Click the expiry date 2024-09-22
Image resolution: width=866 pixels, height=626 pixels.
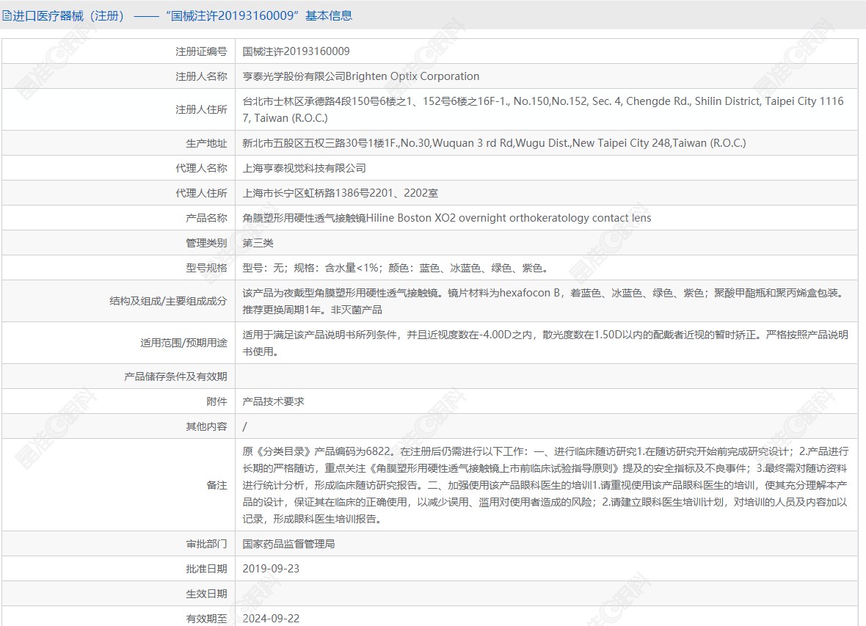pos(271,618)
